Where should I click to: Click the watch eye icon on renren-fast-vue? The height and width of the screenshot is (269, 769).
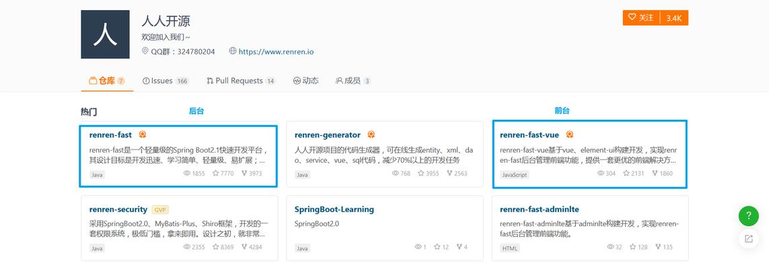[x=601, y=173]
